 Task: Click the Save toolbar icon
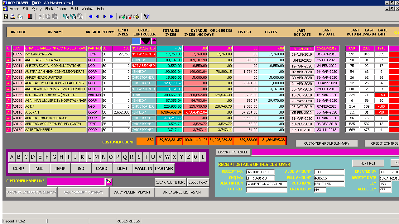point(6,16)
